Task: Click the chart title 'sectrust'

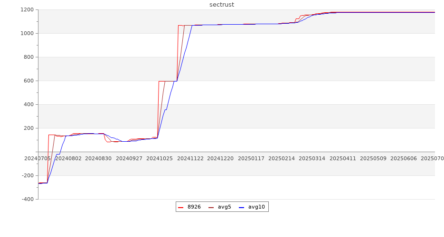Action: tap(222, 5)
